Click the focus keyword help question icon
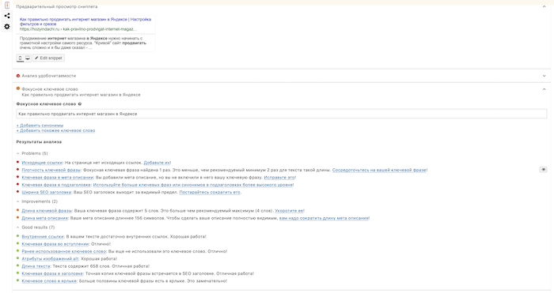Viewport: 554px width, 293px height. click(x=79, y=104)
